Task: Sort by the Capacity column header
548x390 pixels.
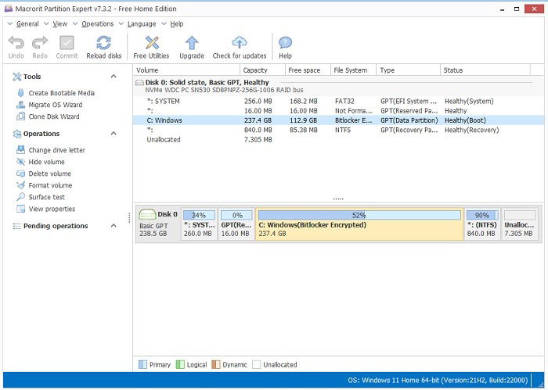Action: tap(262, 70)
